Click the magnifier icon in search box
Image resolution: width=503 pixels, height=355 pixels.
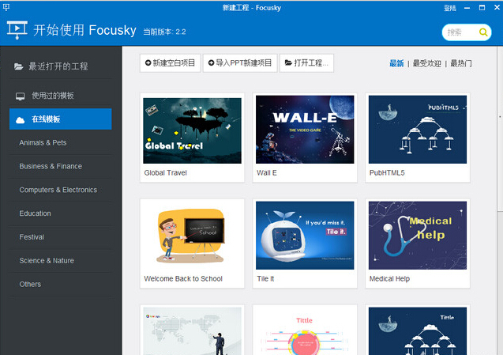coord(483,32)
